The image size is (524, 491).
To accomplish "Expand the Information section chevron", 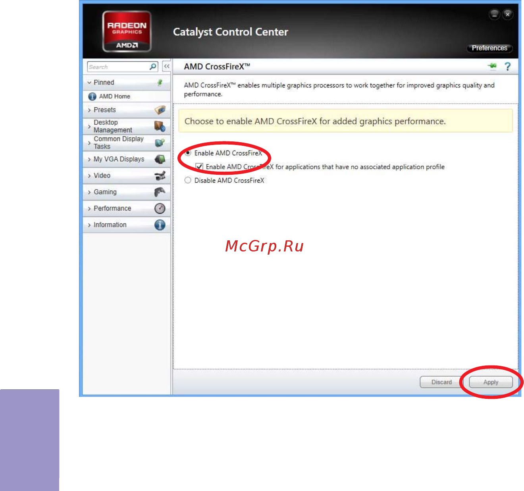I will [89, 225].
